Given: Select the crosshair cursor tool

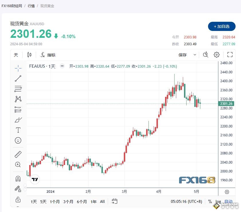Looking at the screenshot, I should click(x=18, y=68).
